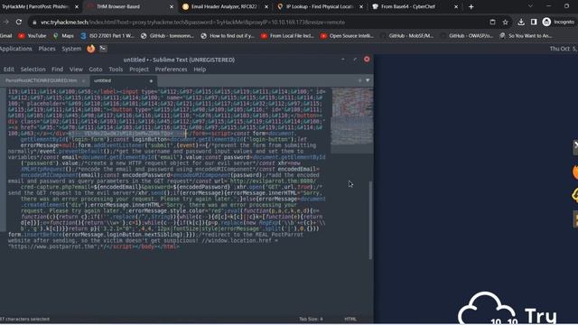Open the browser downloads icon
The width and height of the screenshot is (578, 325).
tap(521, 22)
